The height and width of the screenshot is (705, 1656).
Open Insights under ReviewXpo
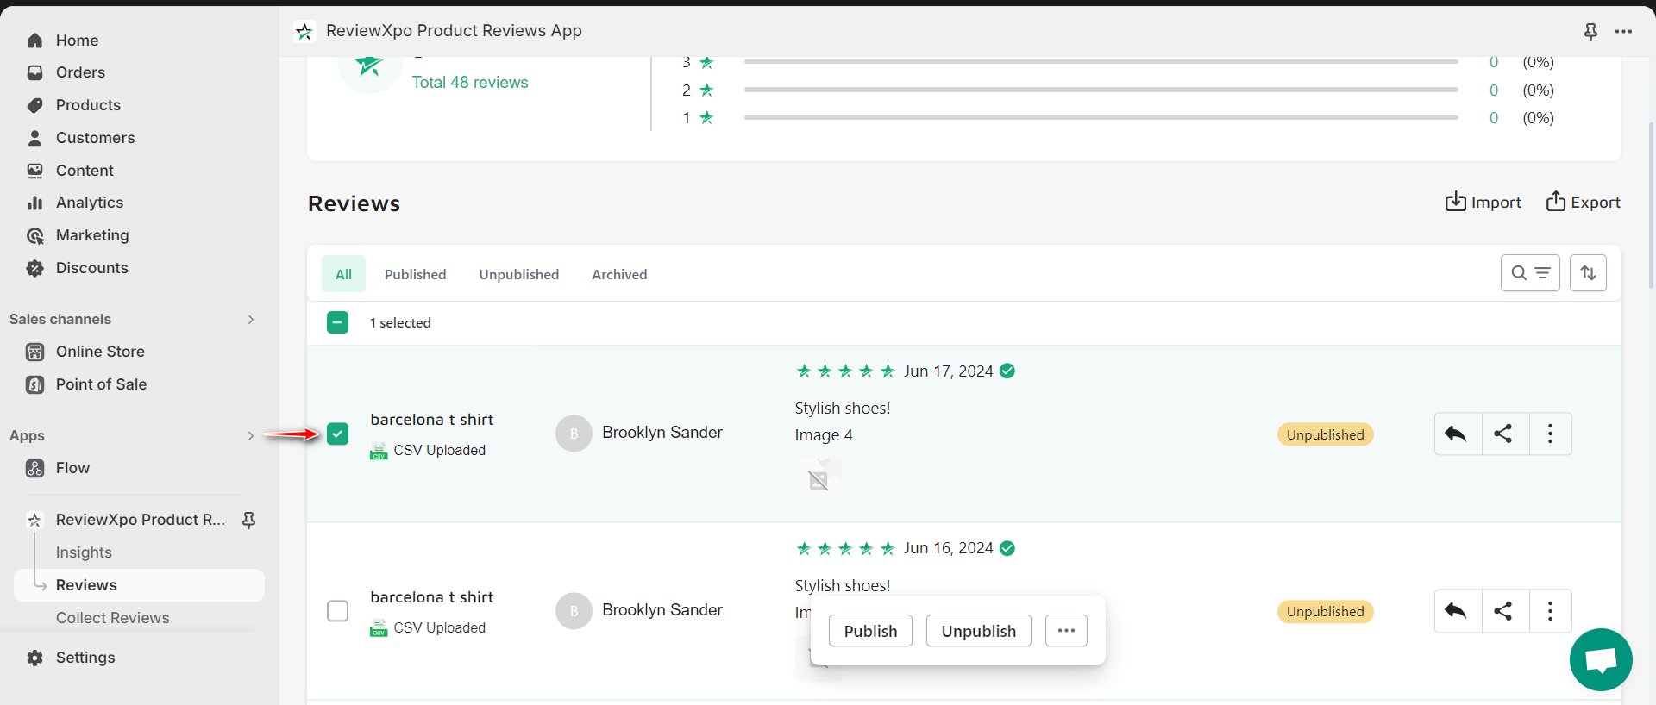point(84,552)
